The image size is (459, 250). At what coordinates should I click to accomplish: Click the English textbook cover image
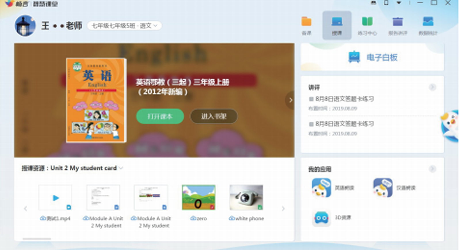tap(96, 100)
